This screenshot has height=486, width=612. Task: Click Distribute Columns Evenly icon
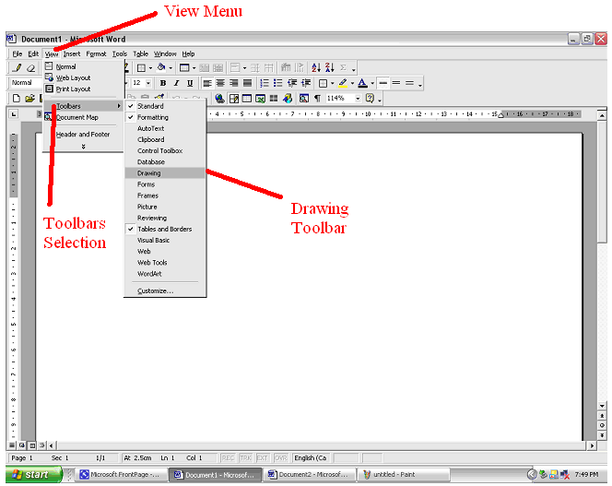coord(268,68)
